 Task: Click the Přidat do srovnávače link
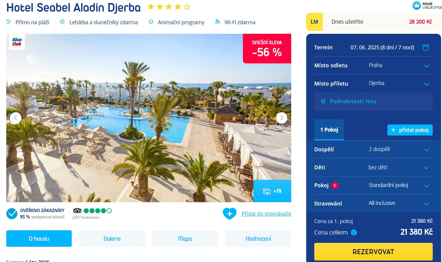coord(266,214)
